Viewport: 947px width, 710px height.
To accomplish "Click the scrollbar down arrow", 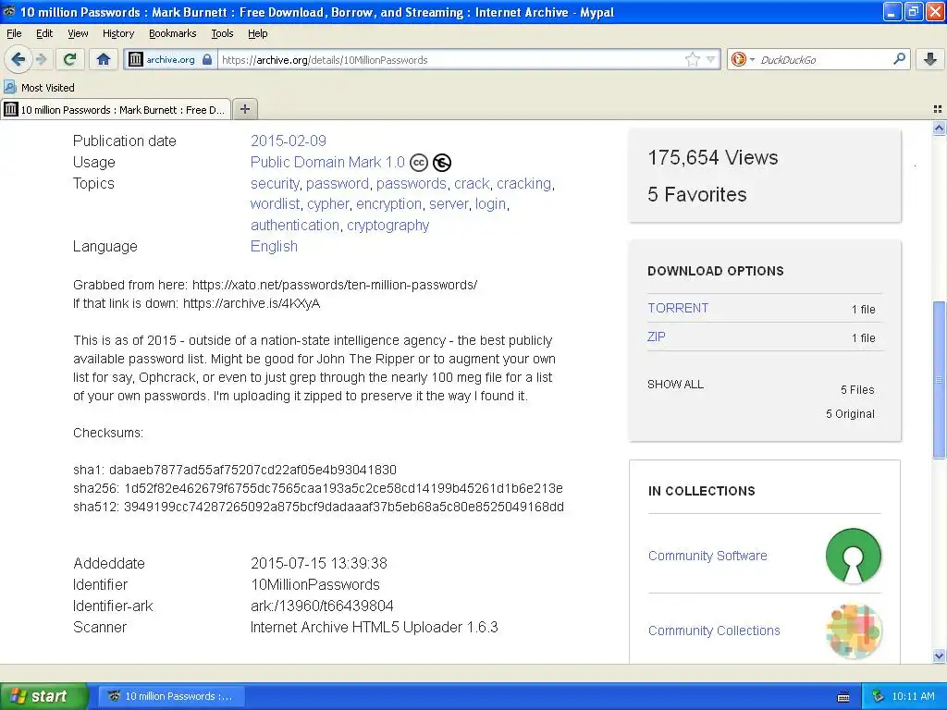I will point(939,655).
